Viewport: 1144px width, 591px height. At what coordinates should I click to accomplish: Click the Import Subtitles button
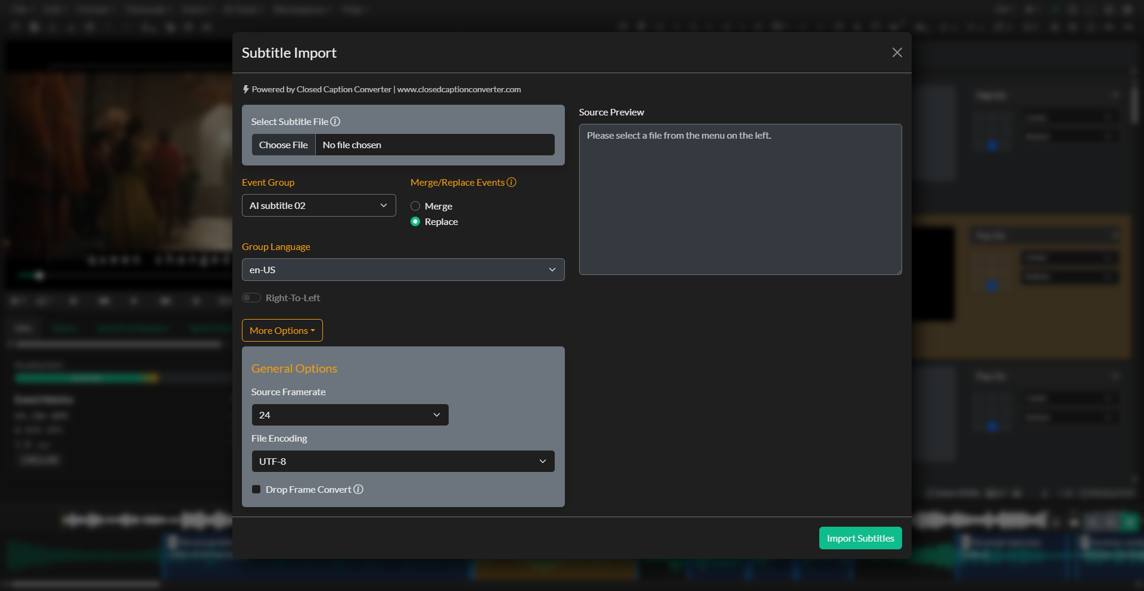tap(860, 538)
